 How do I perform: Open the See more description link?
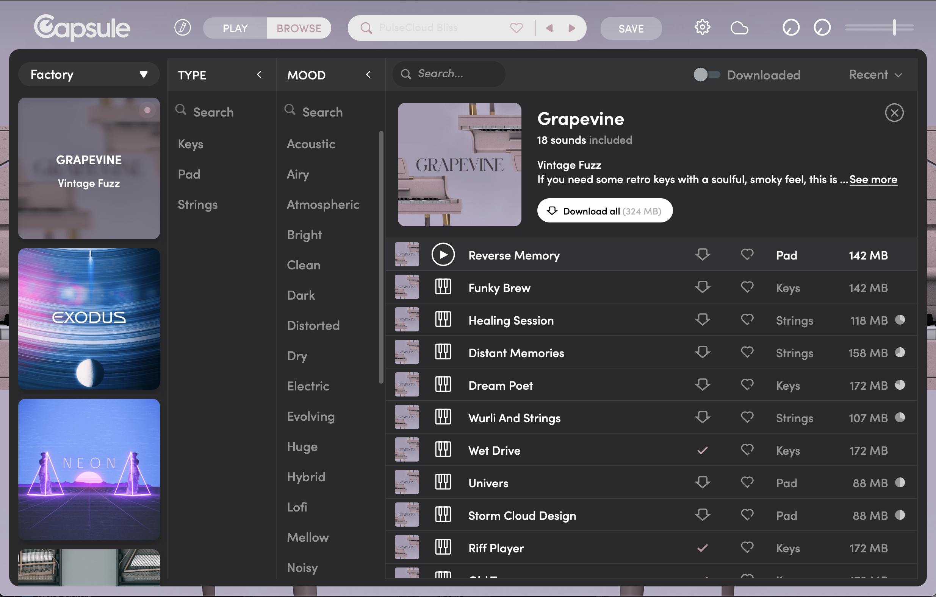(x=873, y=179)
